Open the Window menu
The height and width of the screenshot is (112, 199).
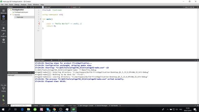[36, 4]
